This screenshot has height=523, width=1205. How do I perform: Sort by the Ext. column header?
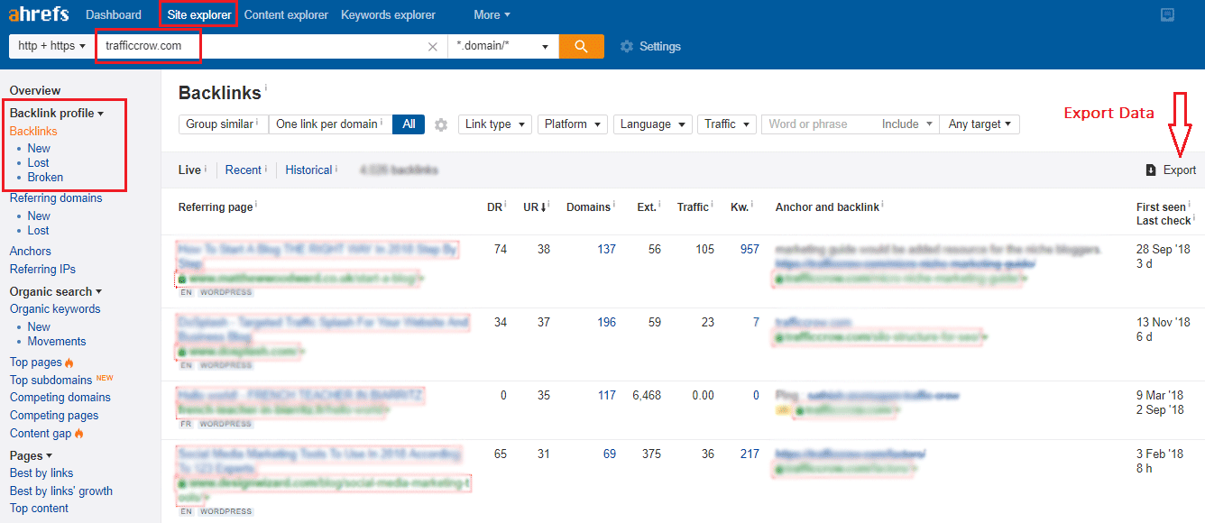coord(648,207)
